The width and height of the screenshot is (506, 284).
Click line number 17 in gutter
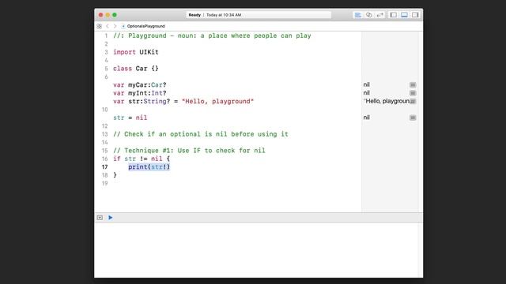104,167
